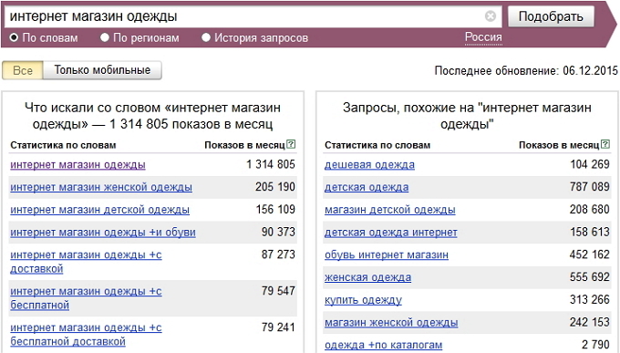Open the 'Россия' region selector
The image size is (620, 353).
pyautogui.click(x=483, y=37)
